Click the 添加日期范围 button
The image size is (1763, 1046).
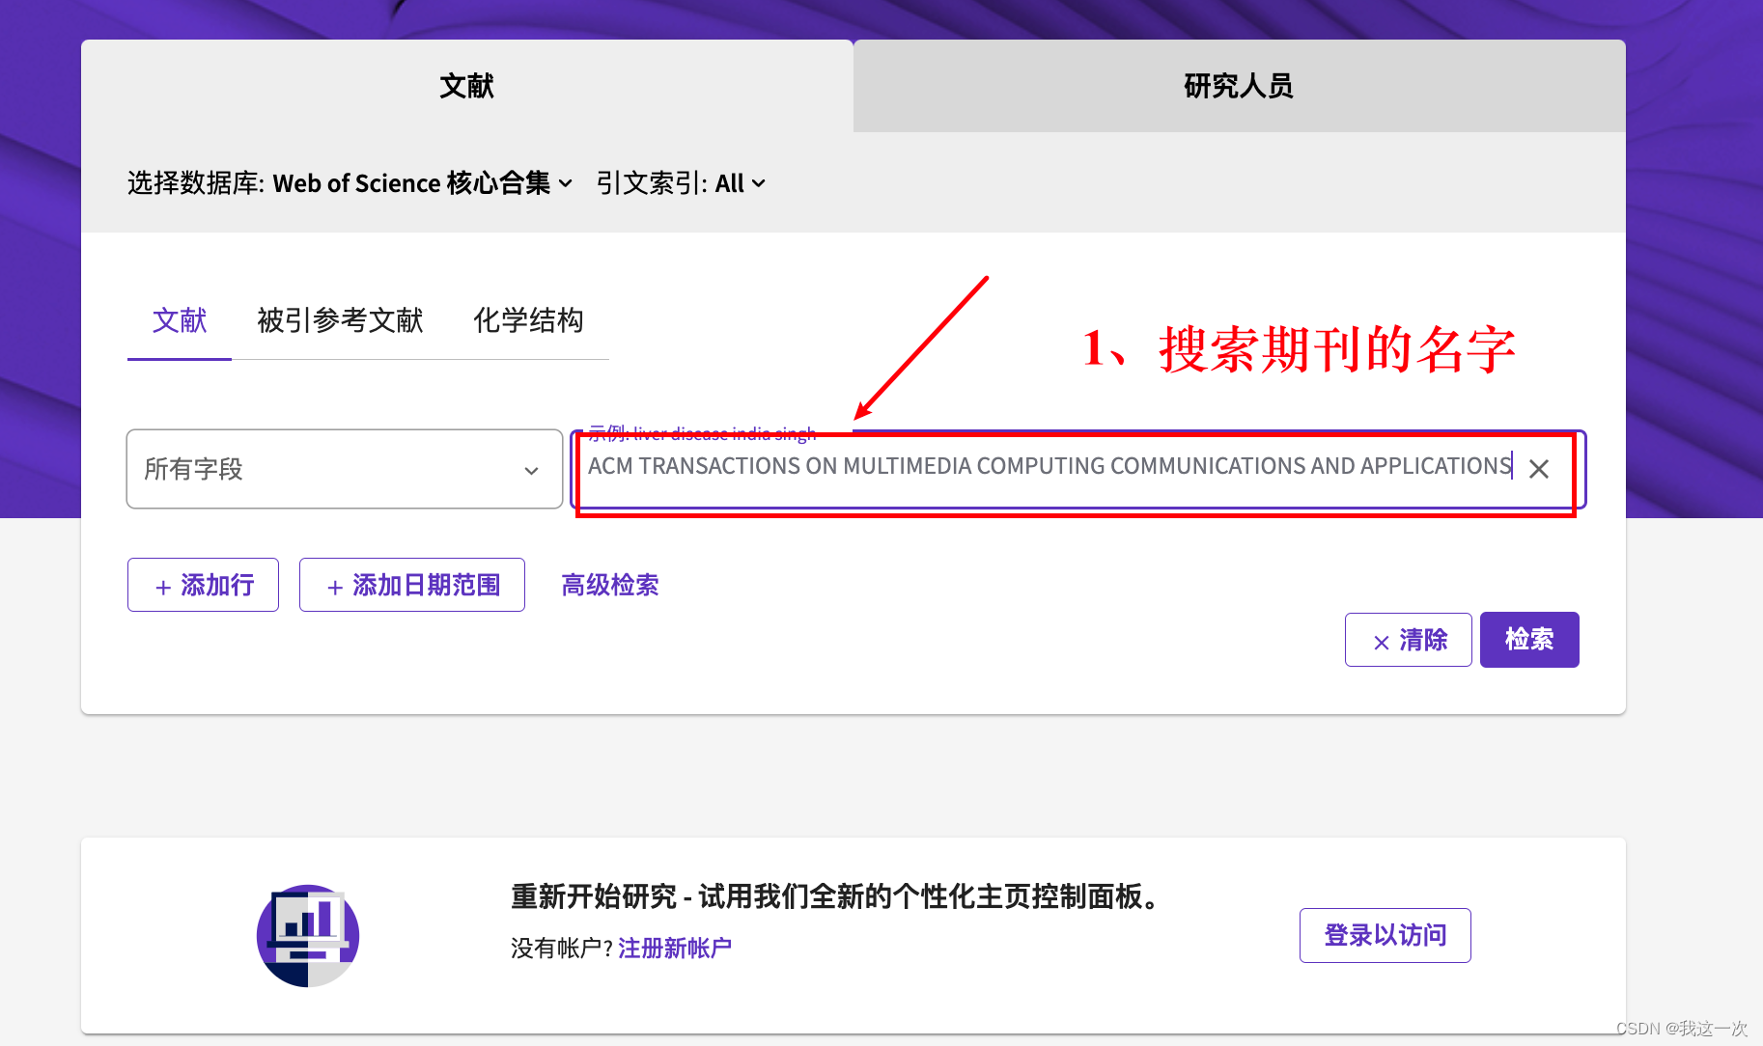(x=412, y=585)
